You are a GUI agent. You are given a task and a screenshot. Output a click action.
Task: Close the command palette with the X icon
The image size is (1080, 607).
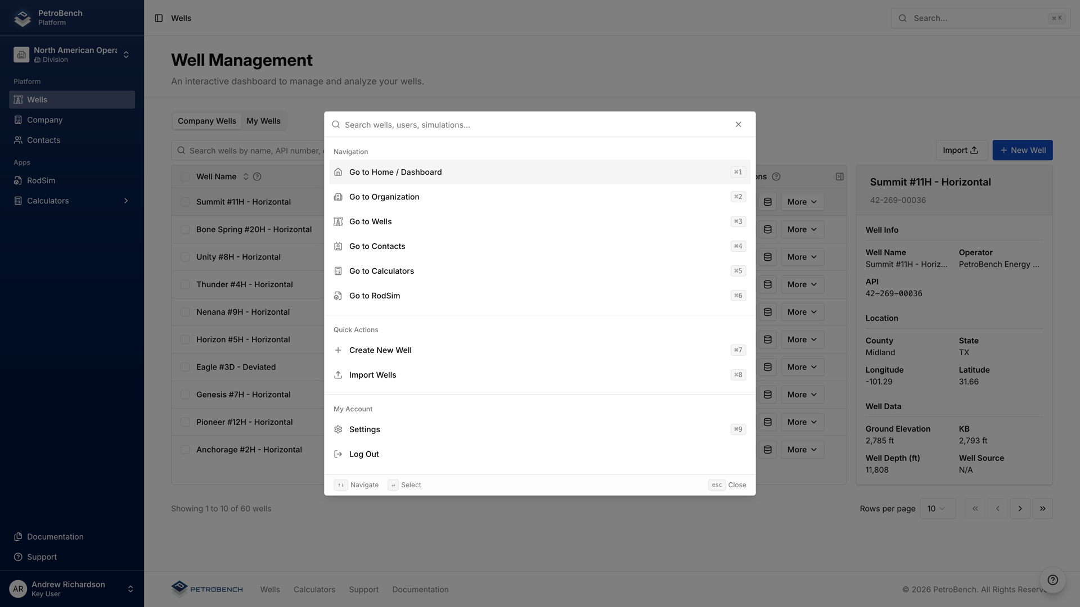[739, 124]
